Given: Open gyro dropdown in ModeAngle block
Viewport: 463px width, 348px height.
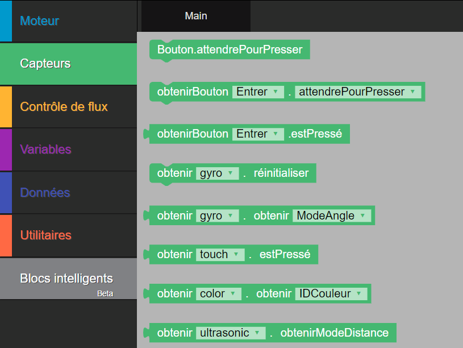Looking at the screenshot, I should pyautogui.click(x=217, y=216).
